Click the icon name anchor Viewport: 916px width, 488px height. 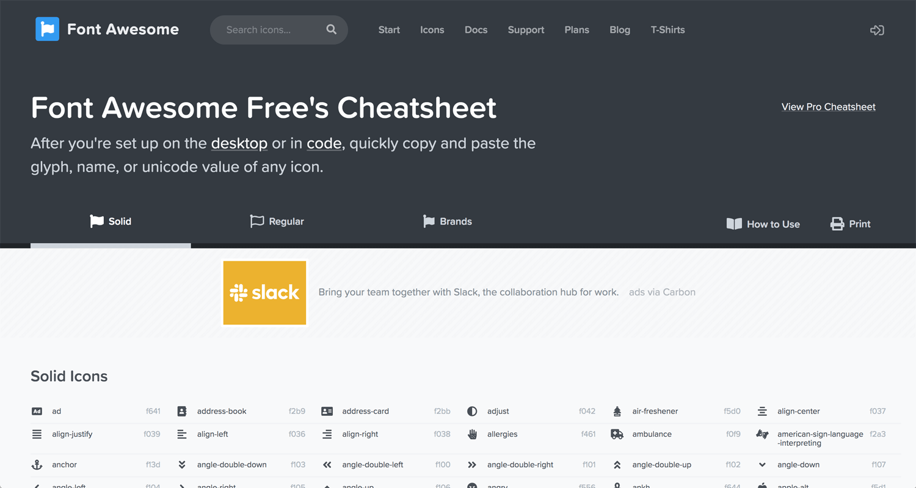click(x=64, y=465)
